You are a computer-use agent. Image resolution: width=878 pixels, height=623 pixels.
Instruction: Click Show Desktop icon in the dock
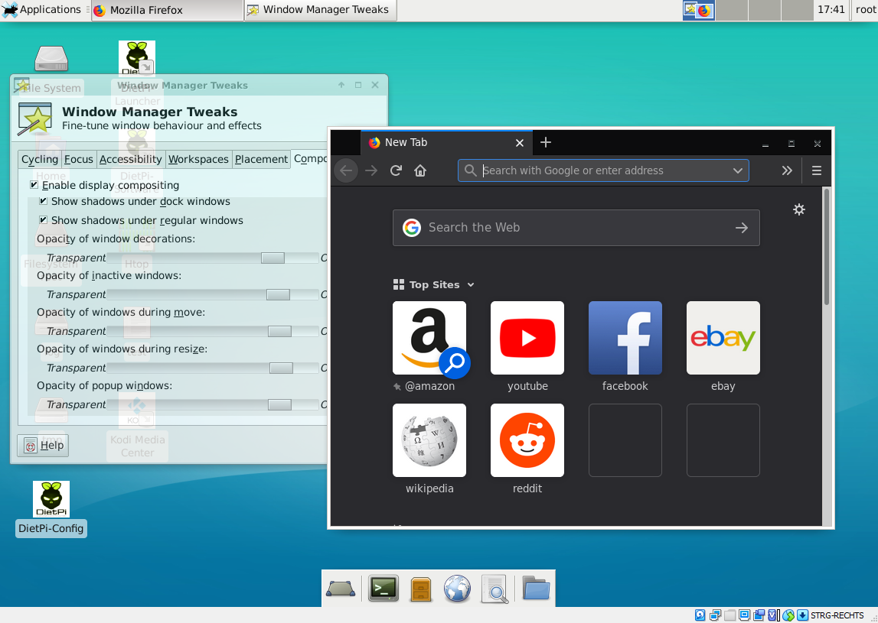pyautogui.click(x=341, y=589)
